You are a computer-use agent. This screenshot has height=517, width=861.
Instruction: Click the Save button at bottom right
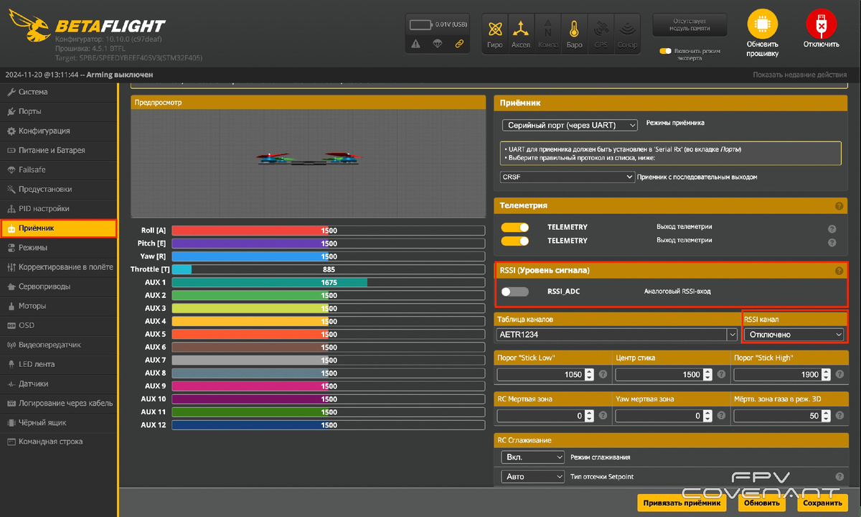pos(822,503)
